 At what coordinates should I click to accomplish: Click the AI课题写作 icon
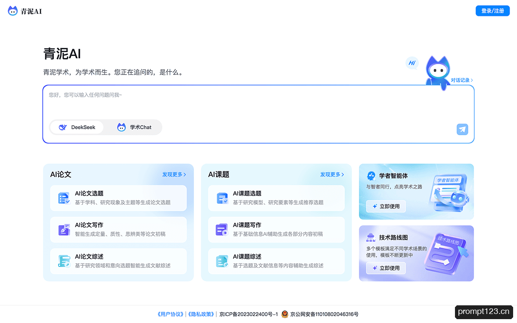point(222,230)
